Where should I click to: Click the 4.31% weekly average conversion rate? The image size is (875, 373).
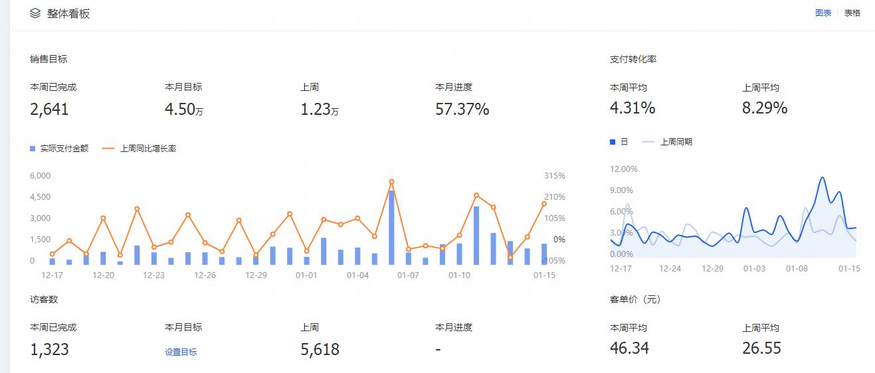point(632,108)
